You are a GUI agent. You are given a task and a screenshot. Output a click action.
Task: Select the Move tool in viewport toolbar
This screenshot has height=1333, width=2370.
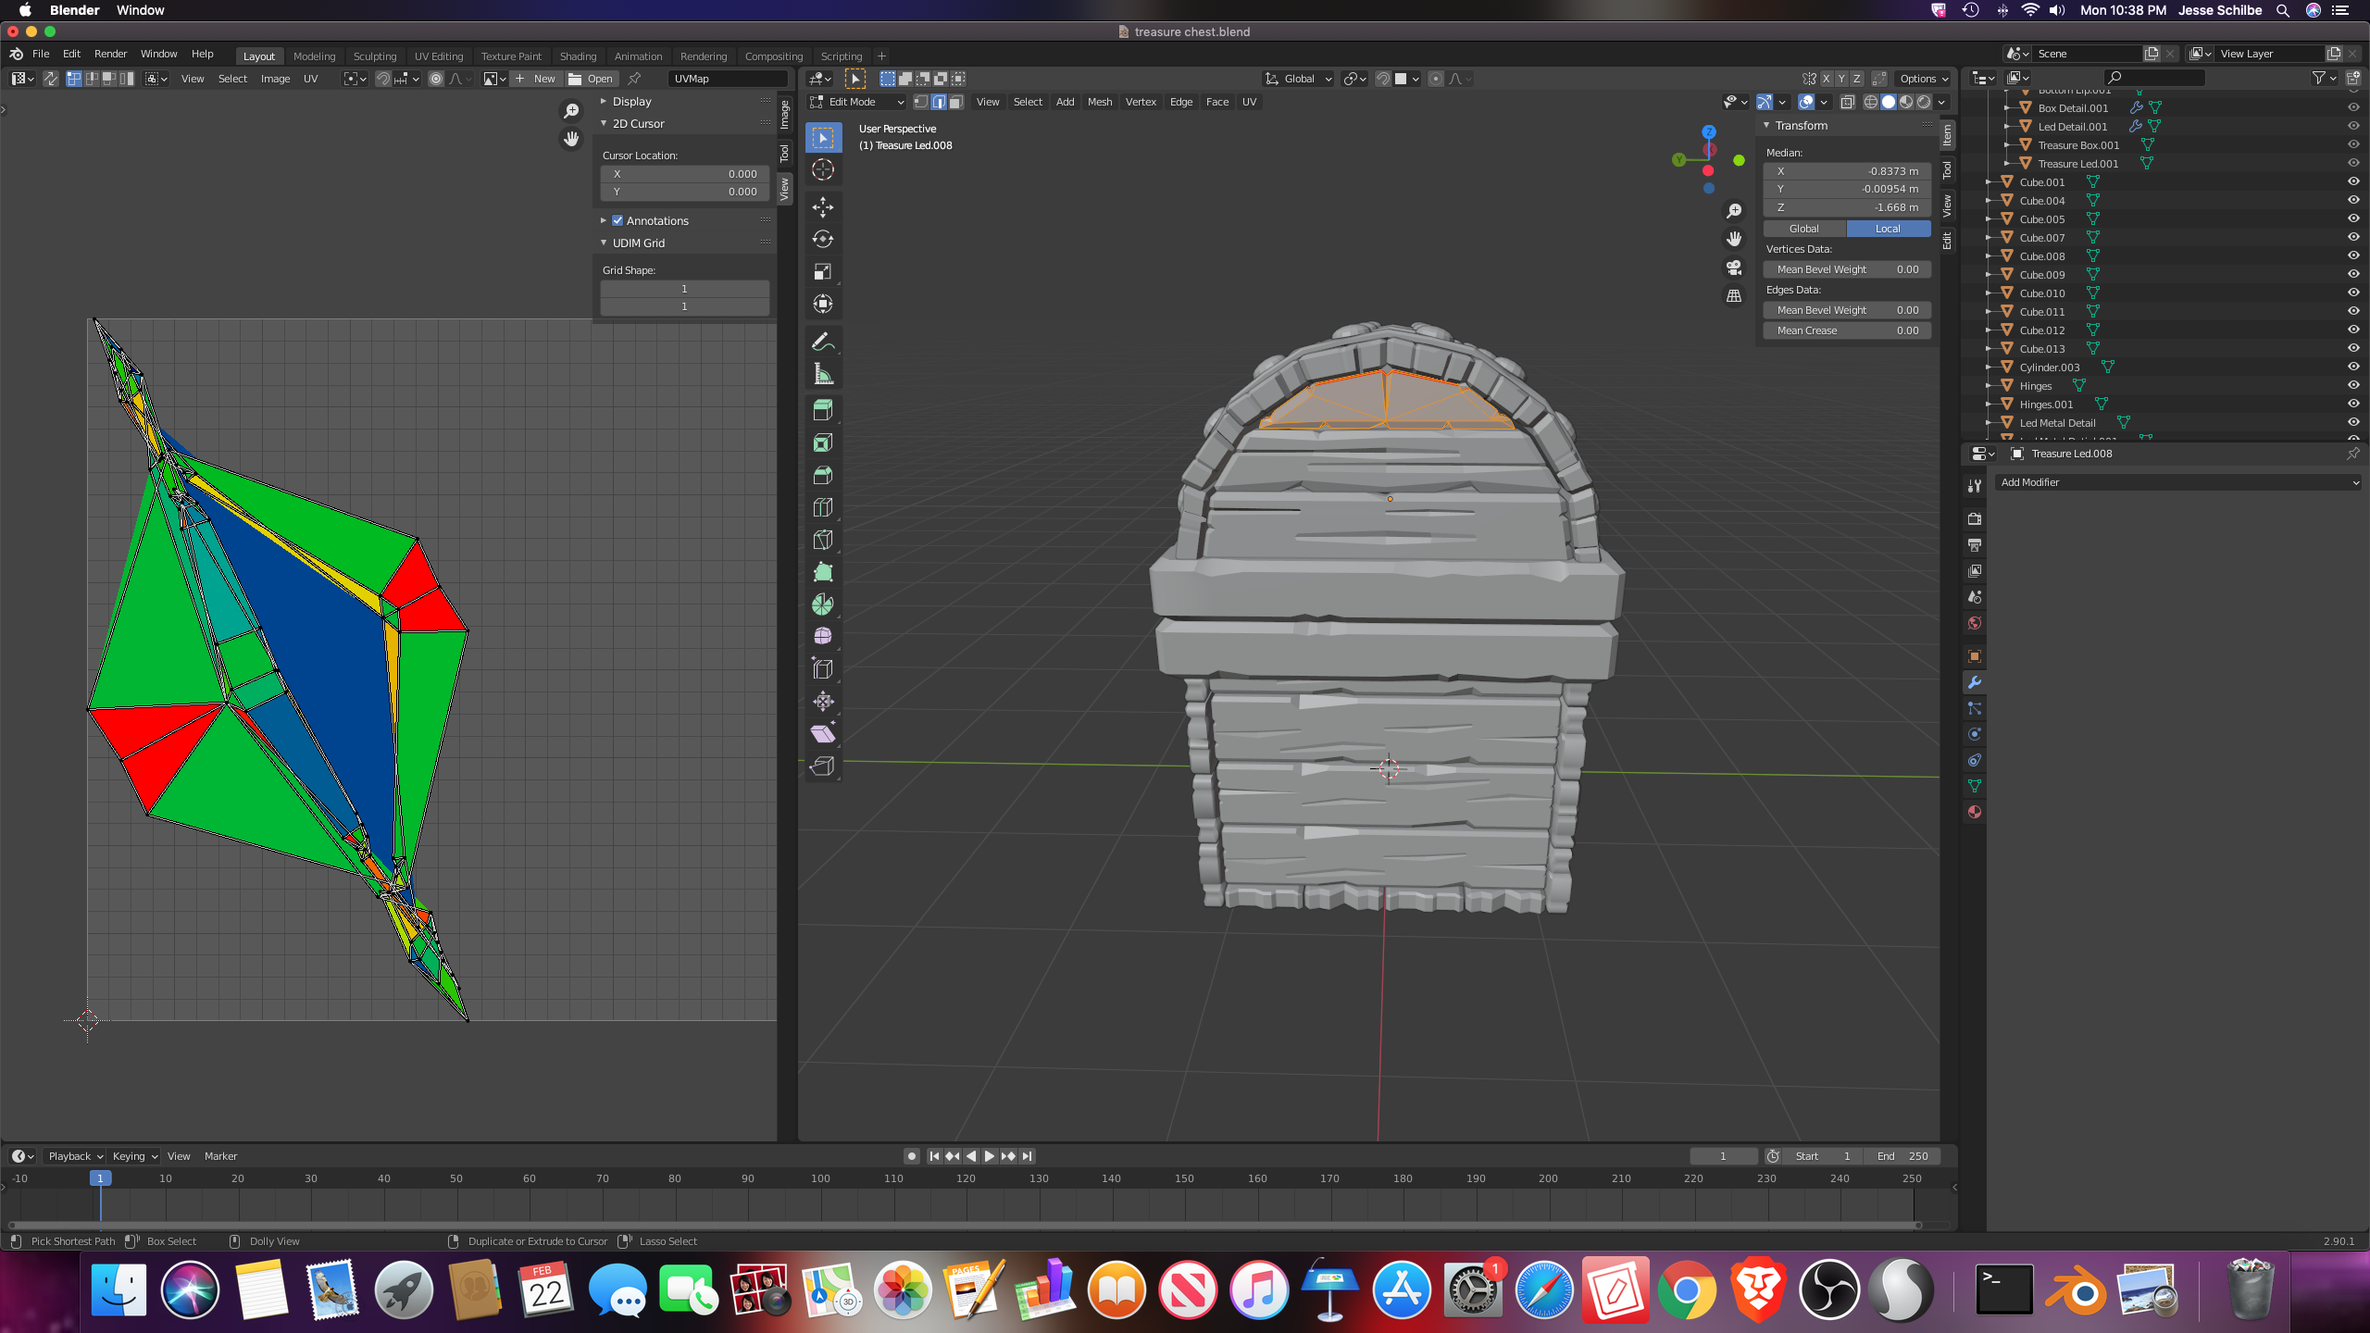point(822,206)
